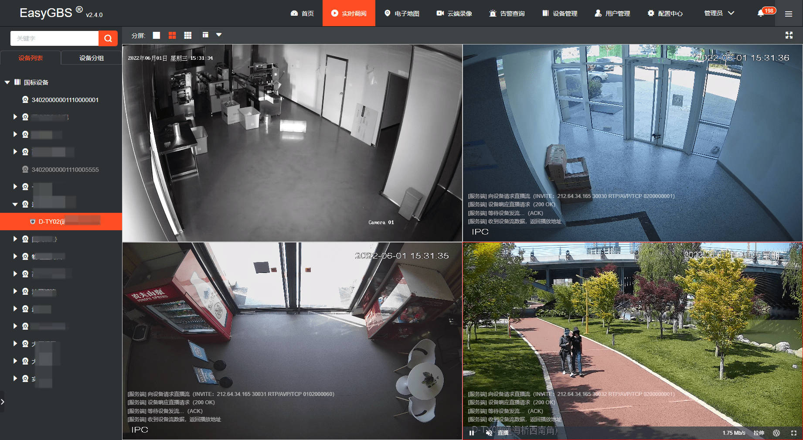Choose custom split layout icon
The height and width of the screenshot is (440, 803).
coord(205,35)
